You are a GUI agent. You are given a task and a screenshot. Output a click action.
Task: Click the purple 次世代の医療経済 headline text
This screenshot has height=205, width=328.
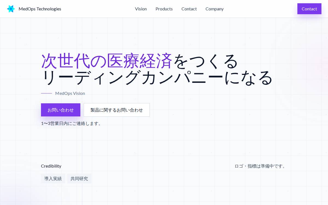107,61
